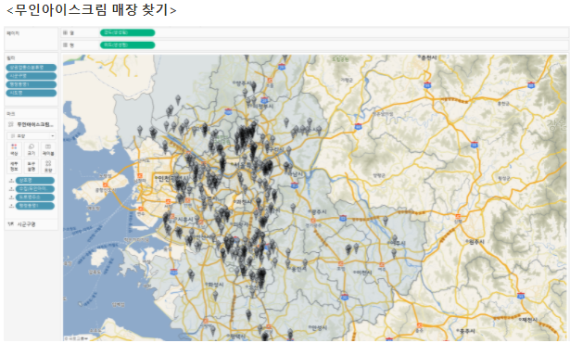Open the mark type 모양 dropdown
The width and height of the screenshot is (570, 343).
point(32,135)
